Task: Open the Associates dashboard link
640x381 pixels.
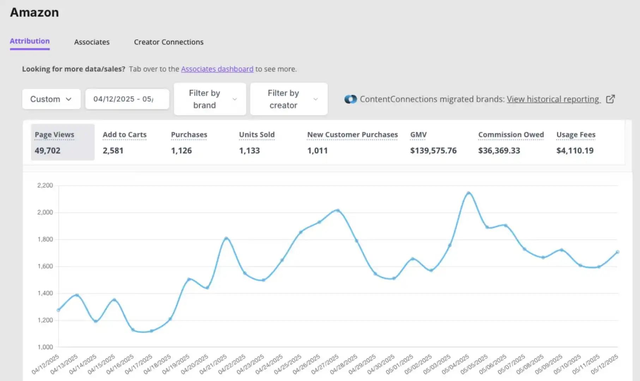Action: tap(217, 69)
